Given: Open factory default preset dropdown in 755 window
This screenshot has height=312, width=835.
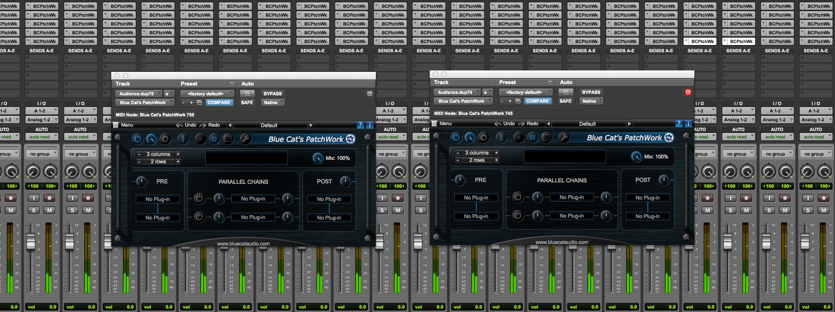Looking at the screenshot, I should [x=207, y=94].
